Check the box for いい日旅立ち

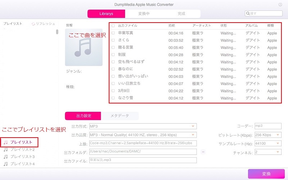pyautogui.click(x=113, y=83)
